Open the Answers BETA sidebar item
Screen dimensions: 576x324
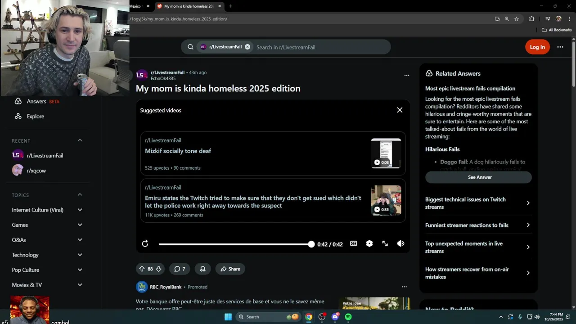click(x=43, y=101)
